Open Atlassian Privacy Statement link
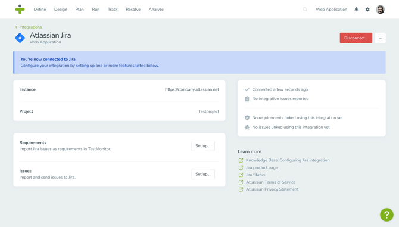 (272, 189)
